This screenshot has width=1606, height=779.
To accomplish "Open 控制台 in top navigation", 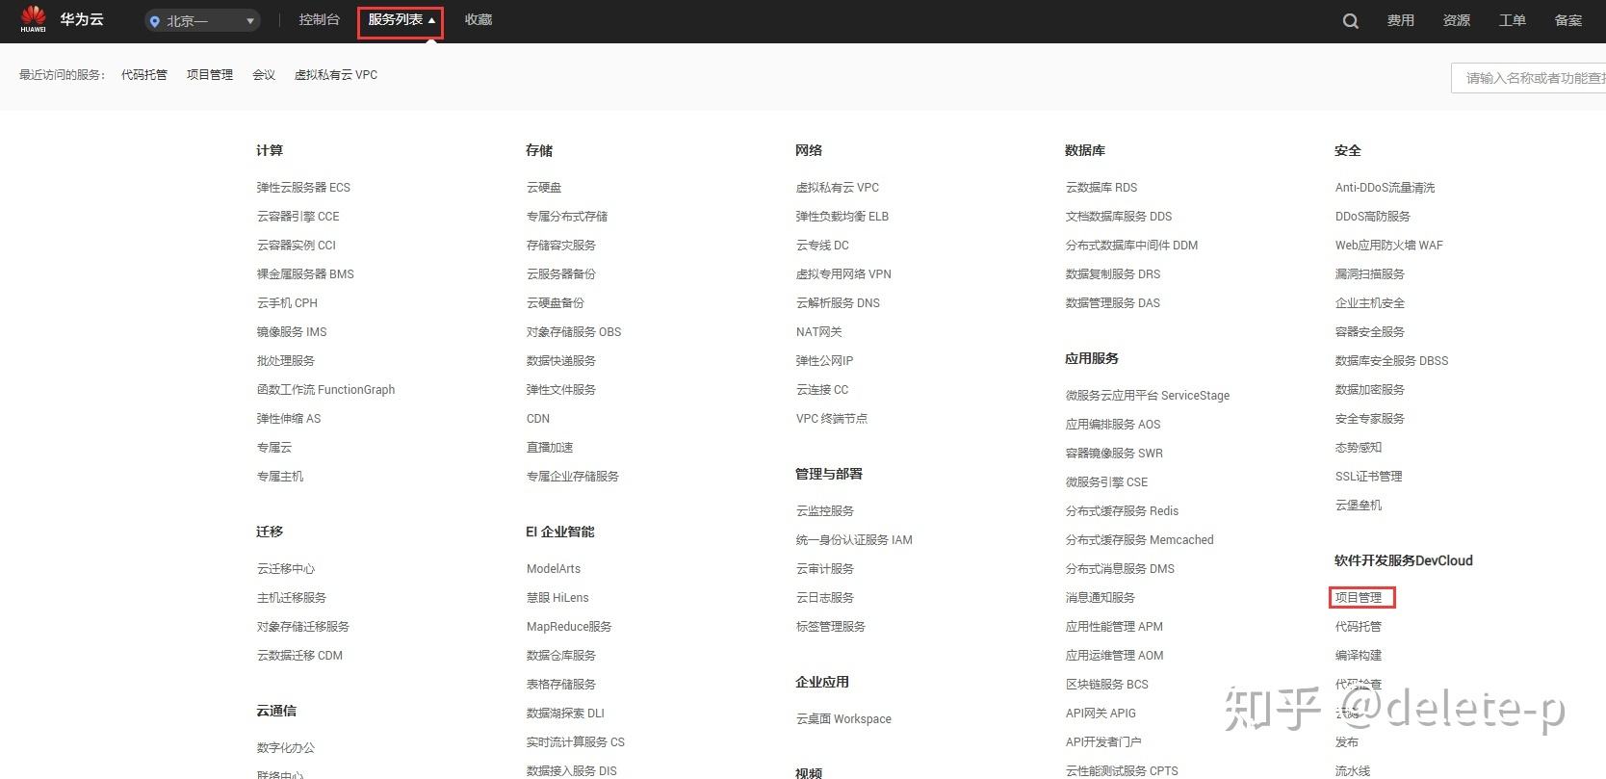I will [319, 19].
